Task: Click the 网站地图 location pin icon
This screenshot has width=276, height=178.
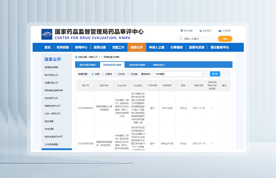Action: (181, 31)
